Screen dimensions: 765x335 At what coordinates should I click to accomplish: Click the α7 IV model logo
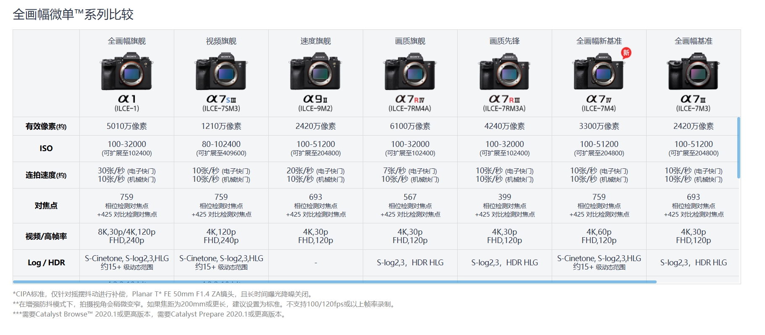[599, 99]
